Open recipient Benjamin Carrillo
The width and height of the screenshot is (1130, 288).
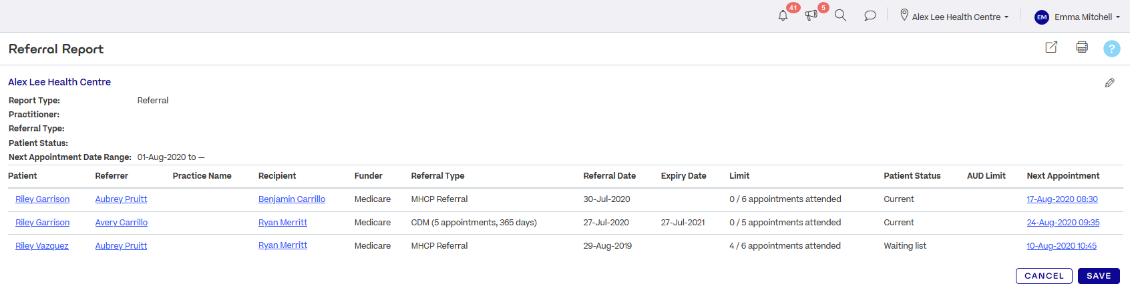[292, 199]
